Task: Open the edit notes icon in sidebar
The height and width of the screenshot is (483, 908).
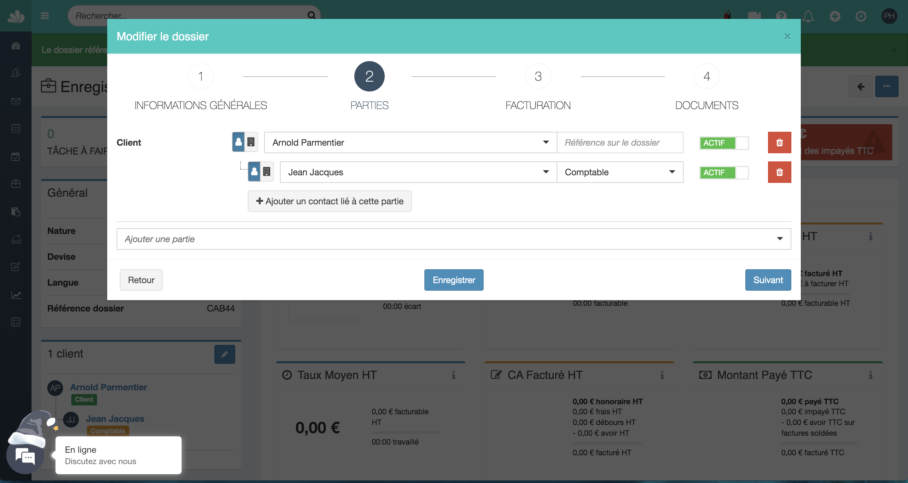Action: point(16,267)
